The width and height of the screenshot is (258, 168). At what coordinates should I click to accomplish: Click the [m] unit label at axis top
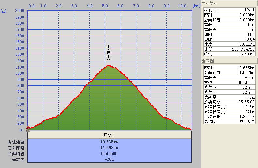[x=4, y=11]
